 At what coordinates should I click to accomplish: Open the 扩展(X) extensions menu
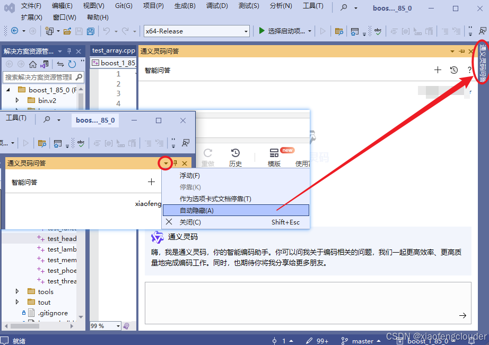click(31, 18)
